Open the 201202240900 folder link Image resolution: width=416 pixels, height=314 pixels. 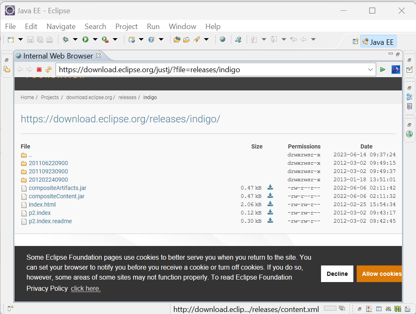click(x=48, y=180)
